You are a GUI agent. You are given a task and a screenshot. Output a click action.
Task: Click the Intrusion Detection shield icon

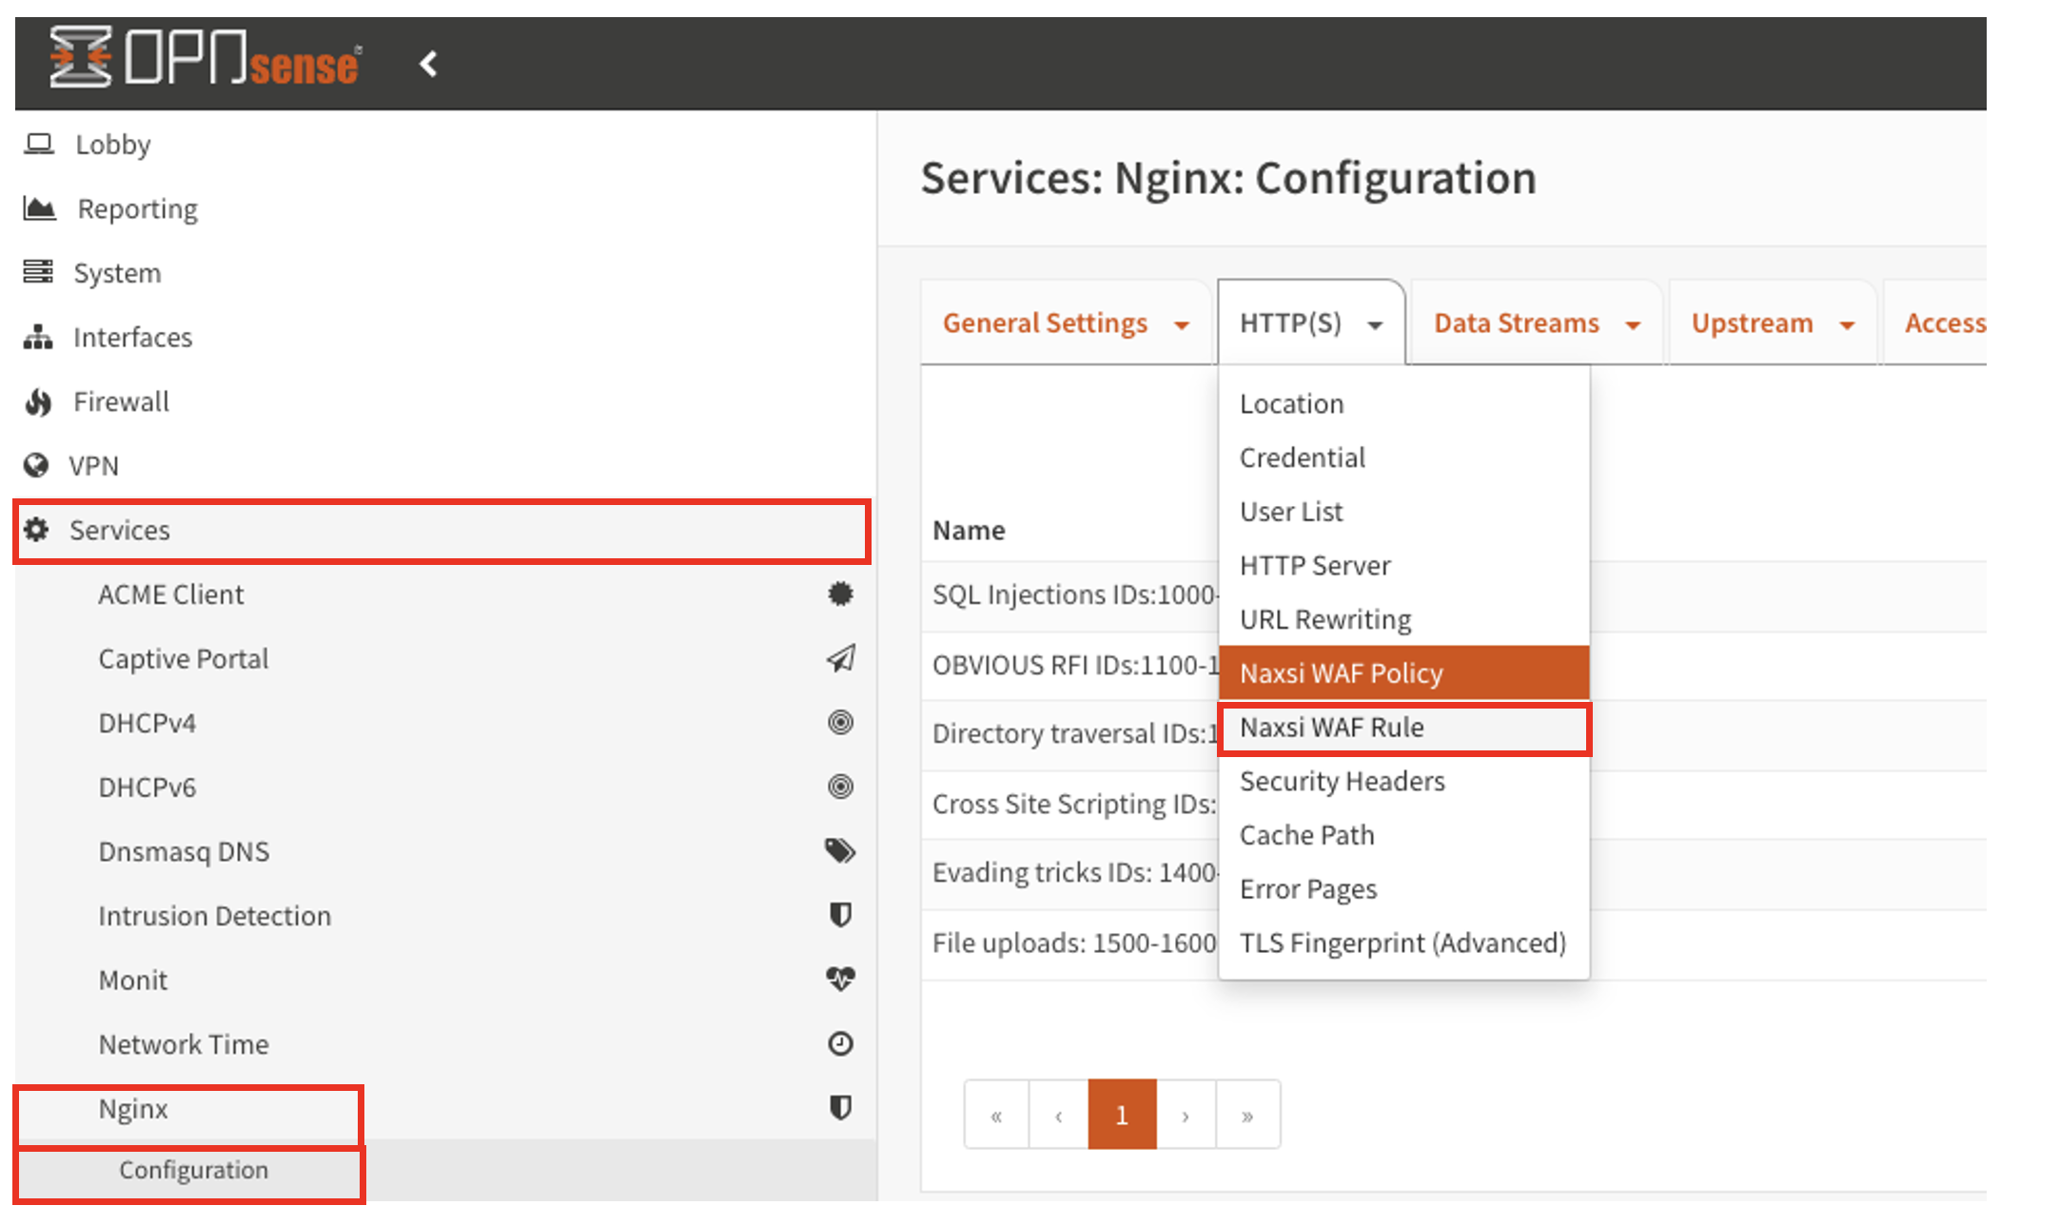[839, 915]
